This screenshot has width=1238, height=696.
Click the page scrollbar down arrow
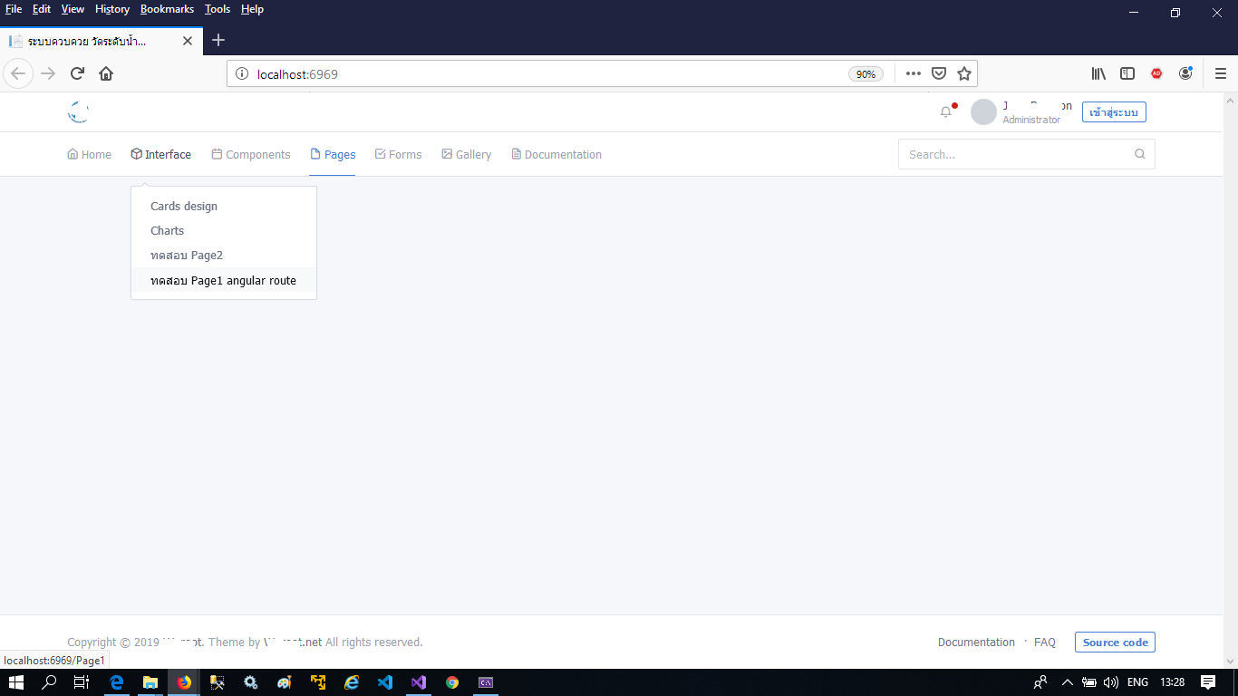pos(1230,661)
